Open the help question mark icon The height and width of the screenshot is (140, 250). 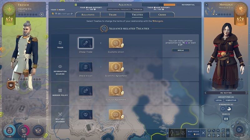click(223, 135)
